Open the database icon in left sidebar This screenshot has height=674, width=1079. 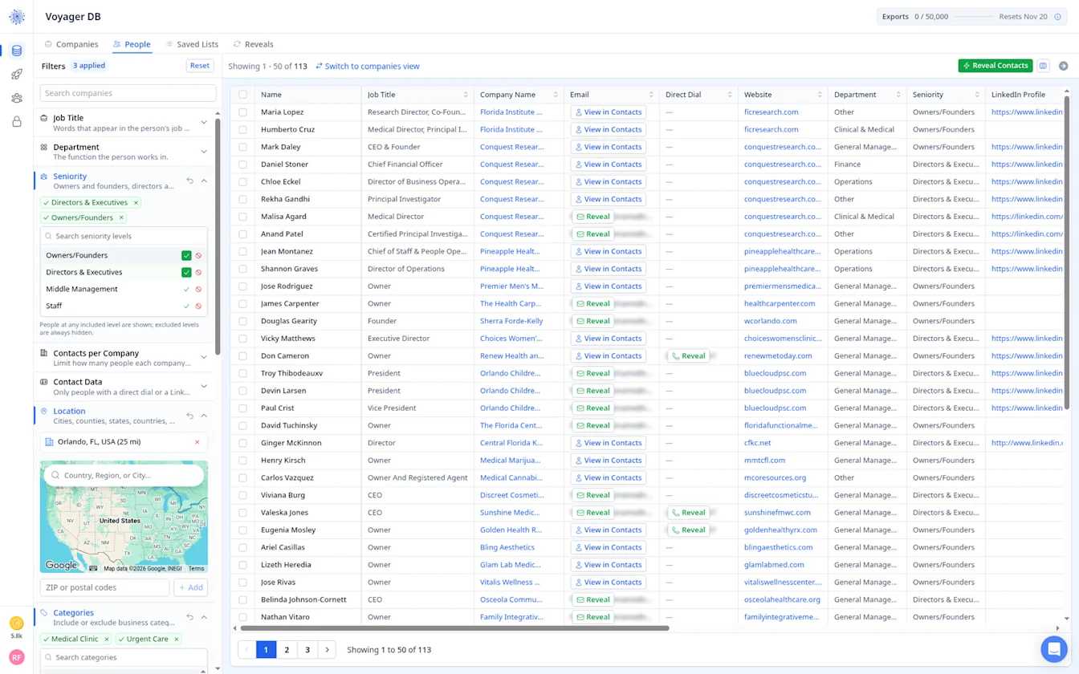click(x=16, y=51)
